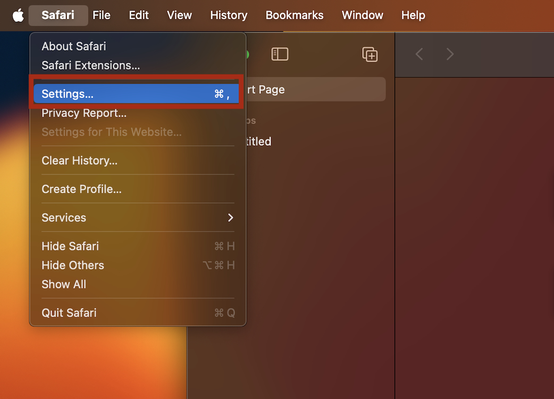
Task: Click the forward navigation arrow
Action: pyautogui.click(x=450, y=54)
